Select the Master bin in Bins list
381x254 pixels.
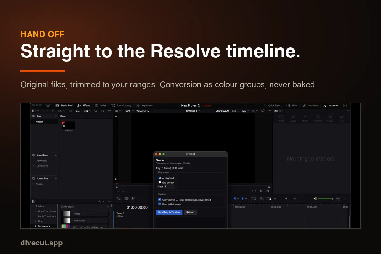tap(39, 122)
